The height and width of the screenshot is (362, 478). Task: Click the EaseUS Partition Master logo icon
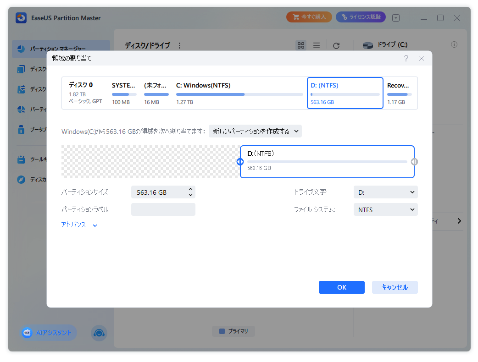pos(21,18)
